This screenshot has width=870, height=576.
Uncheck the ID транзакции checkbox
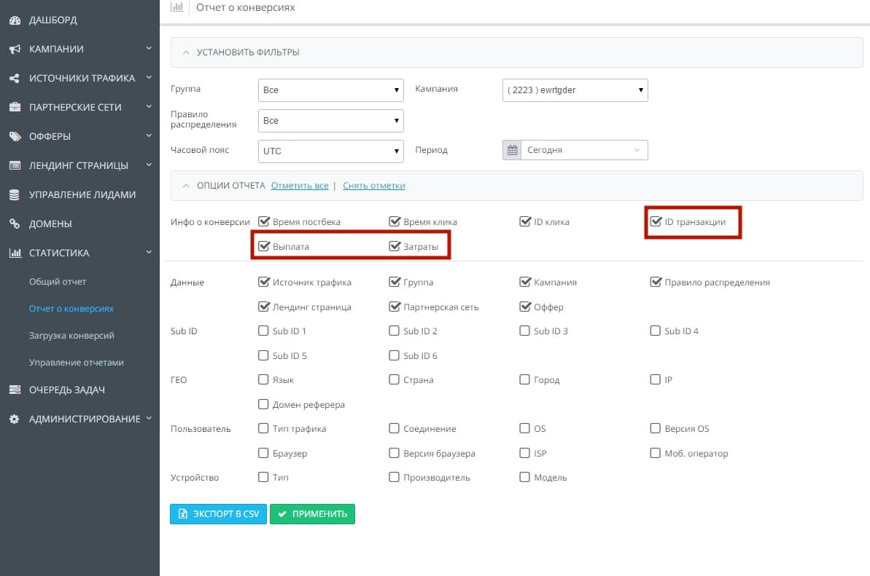coord(656,221)
